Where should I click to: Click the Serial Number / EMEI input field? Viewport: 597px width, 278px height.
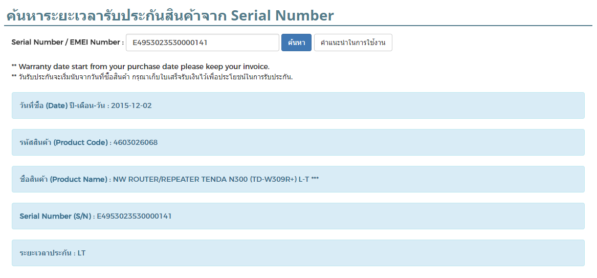[202, 42]
